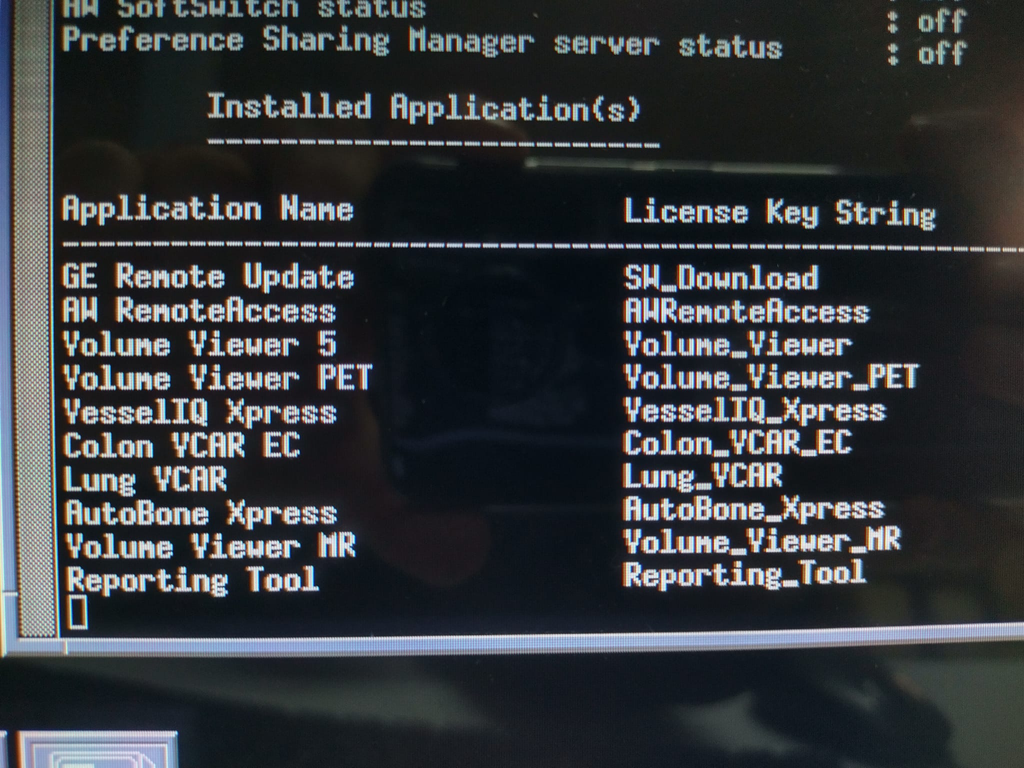Select the 'AW RemoteAccess' application row
Viewport: 1024px width, 768px height.
click(x=199, y=310)
